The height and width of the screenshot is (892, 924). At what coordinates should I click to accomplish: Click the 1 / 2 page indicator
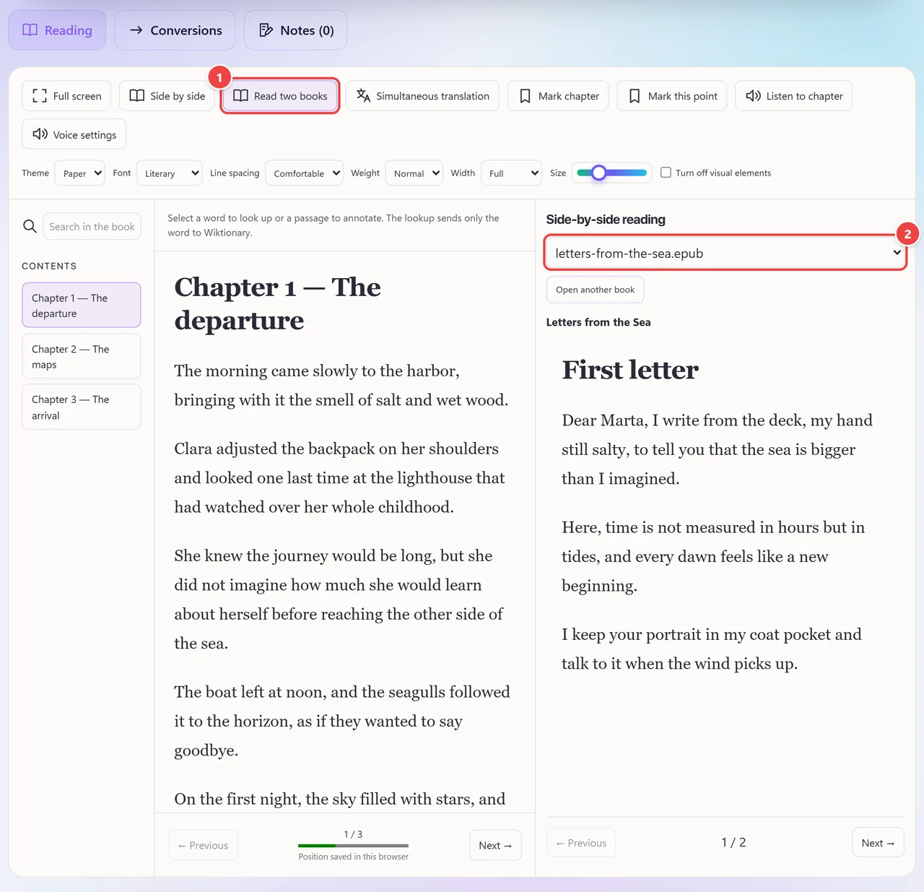point(733,842)
